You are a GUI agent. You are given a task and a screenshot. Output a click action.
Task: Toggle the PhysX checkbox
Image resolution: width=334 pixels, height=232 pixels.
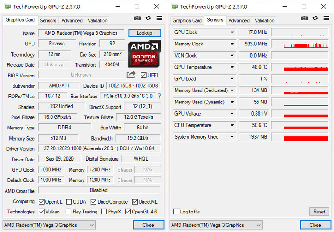pos(104,212)
